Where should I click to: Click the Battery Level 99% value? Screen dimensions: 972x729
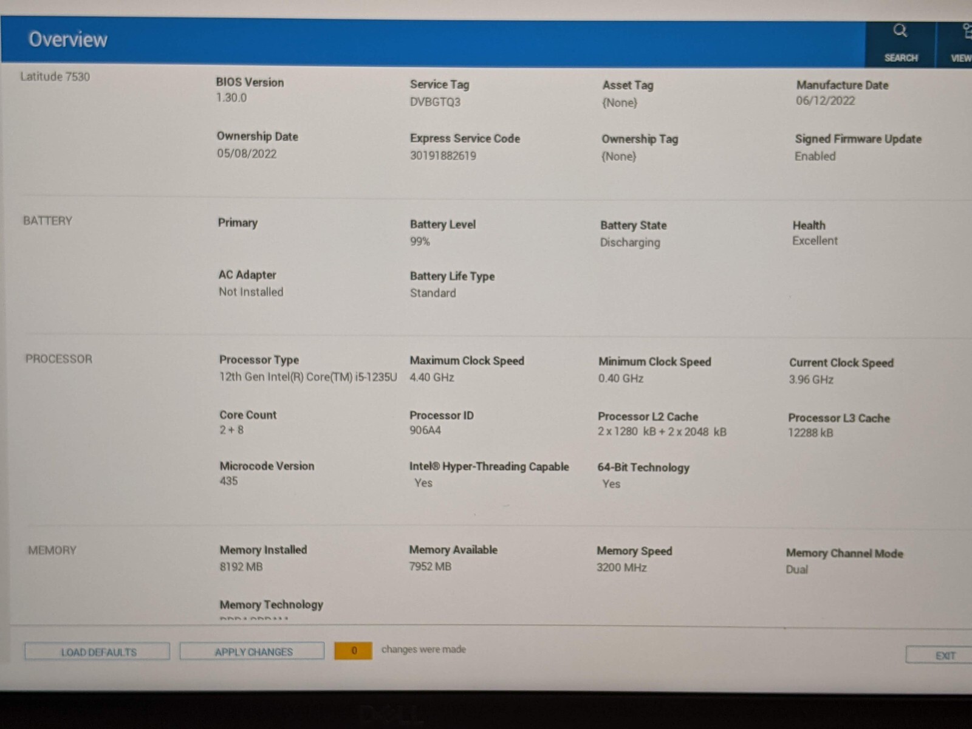pyautogui.click(x=420, y=242)
